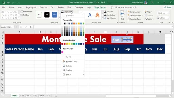Switch to sheet tab 2019
The width and height of the screenshot is (174, 98).
point(35,96)
